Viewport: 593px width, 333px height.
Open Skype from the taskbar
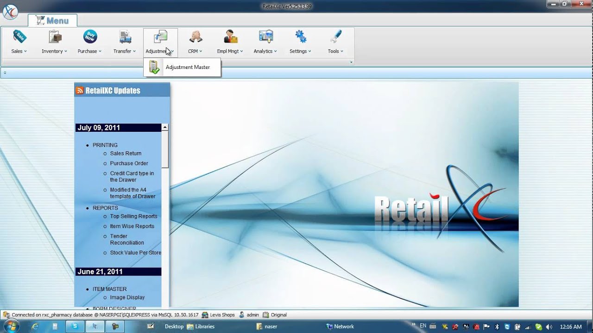[75, 327]
